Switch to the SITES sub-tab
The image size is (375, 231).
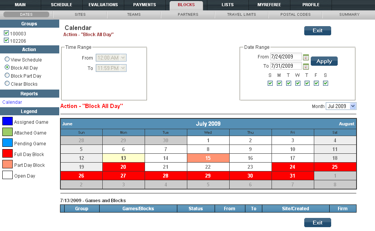(80, 15)
